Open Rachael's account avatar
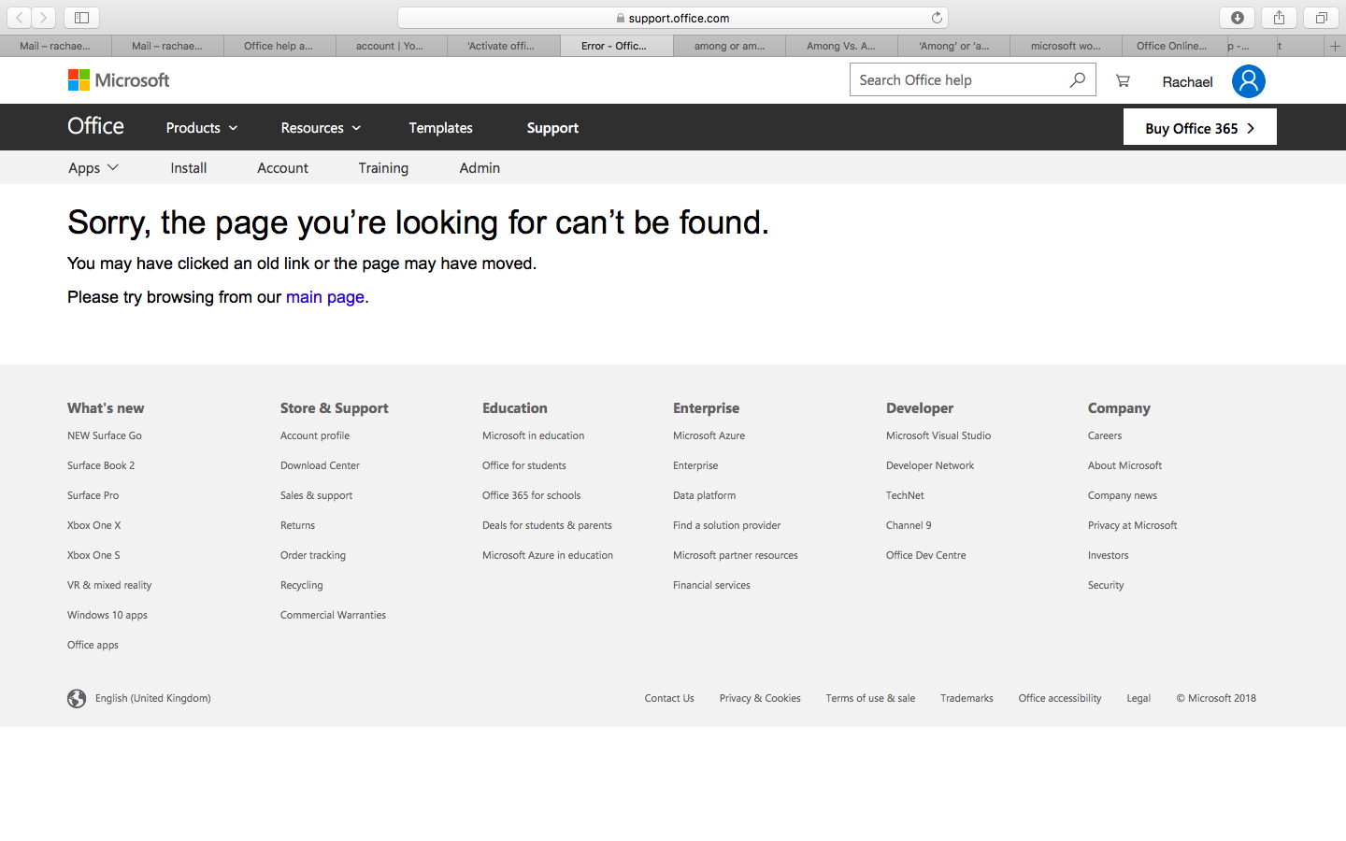 (x=1248, y=81)
